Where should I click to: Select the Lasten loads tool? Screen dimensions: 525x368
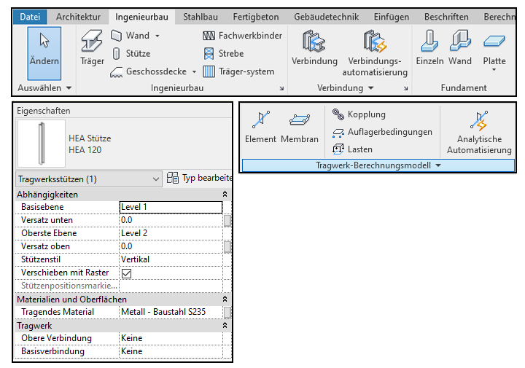coord(352,149)
